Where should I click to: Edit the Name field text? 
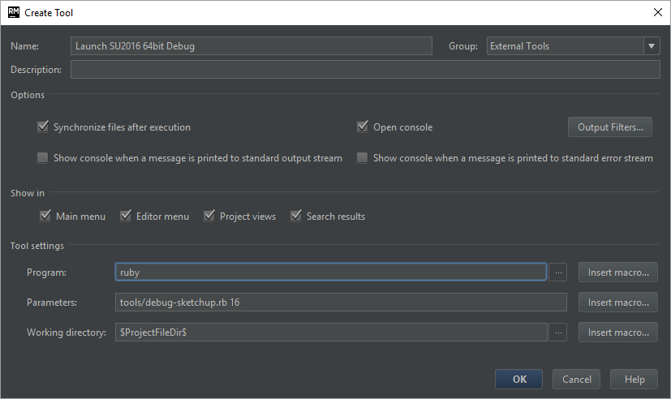[x=252, y=46]
